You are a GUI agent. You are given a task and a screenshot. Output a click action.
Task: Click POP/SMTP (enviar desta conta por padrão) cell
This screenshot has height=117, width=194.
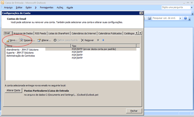[94, 49]
